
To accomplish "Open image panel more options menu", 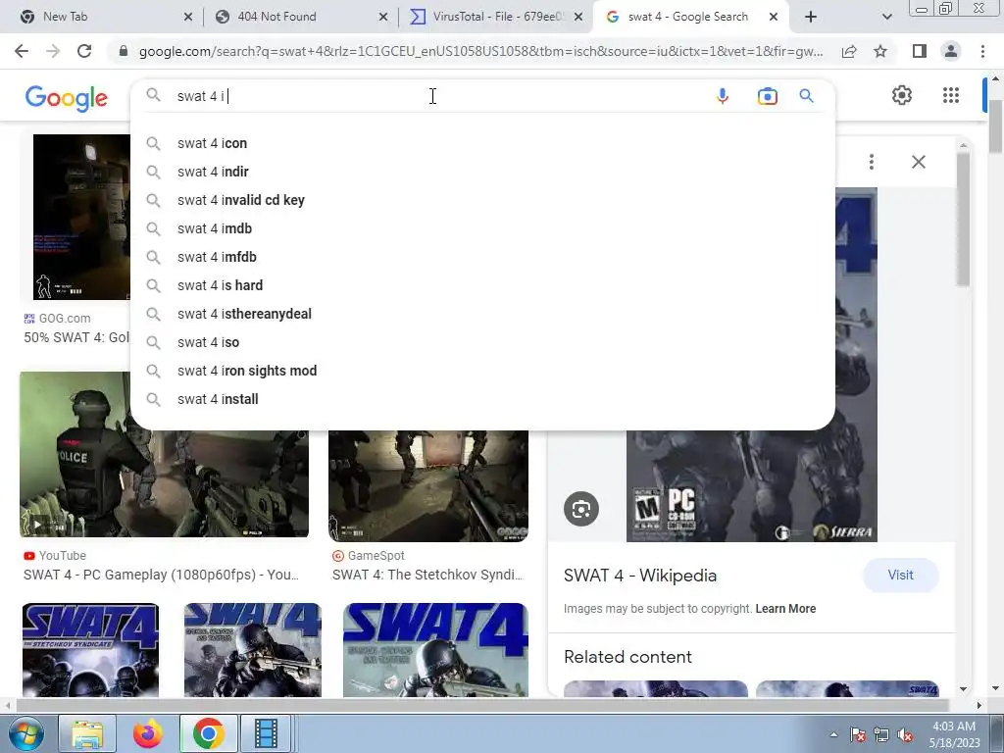I will click(x=872, y=162).
